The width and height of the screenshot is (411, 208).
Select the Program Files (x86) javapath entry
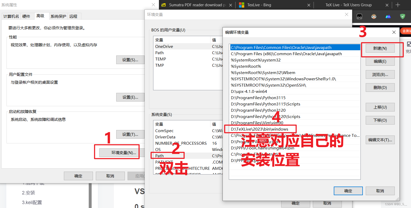295,54
